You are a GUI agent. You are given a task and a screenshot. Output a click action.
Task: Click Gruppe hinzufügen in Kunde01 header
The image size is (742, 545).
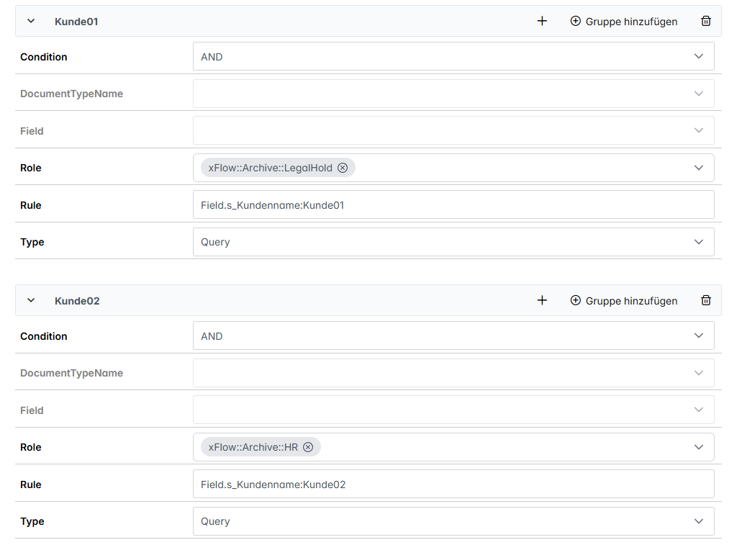click(623, 22)
